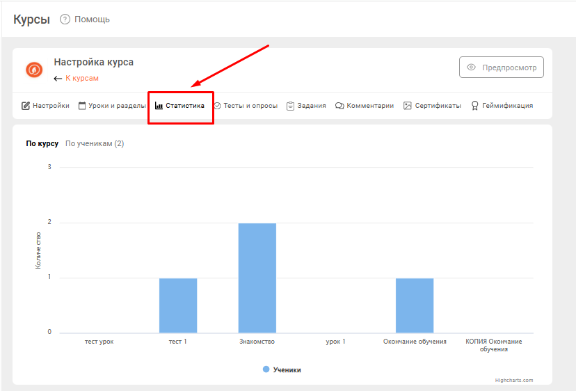Click the orange course logo icon
This screenshot has width=576, height=391.
(x=34, y=70)
